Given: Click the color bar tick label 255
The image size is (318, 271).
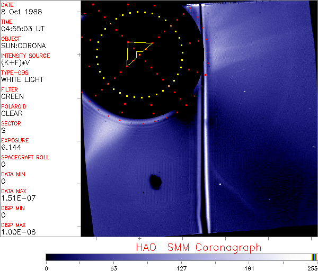Looking at the screenshot, I should tap(312, 268).
